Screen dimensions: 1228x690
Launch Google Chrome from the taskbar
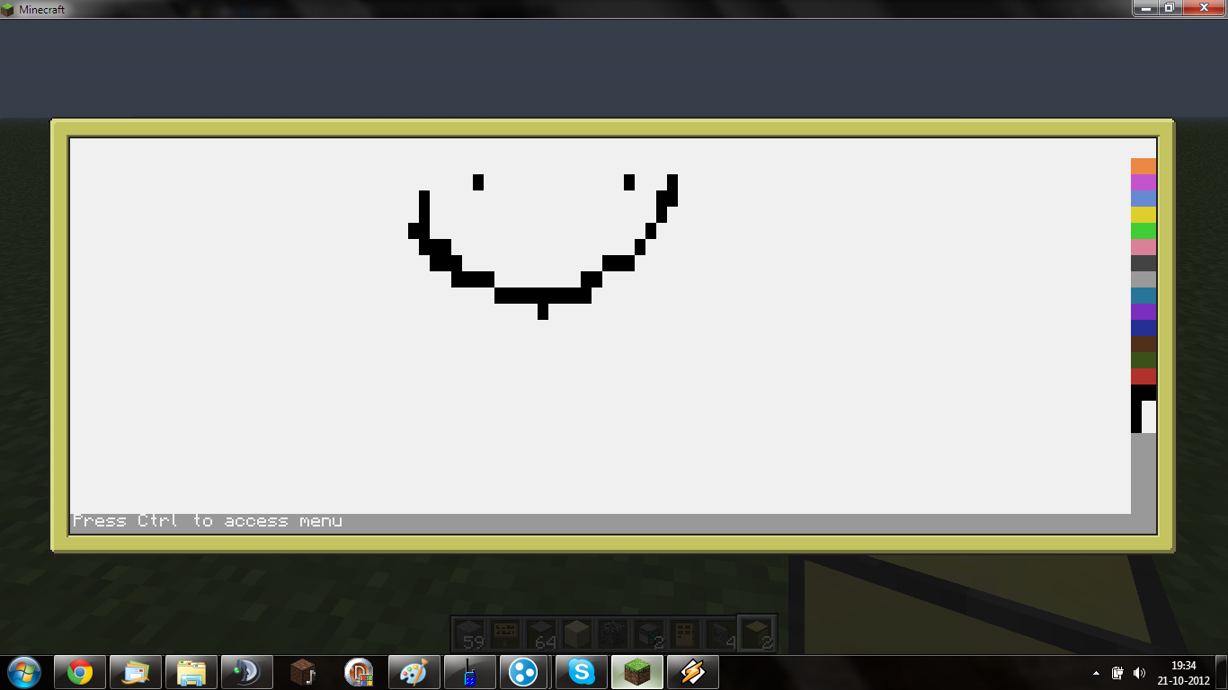coord(80,672)
